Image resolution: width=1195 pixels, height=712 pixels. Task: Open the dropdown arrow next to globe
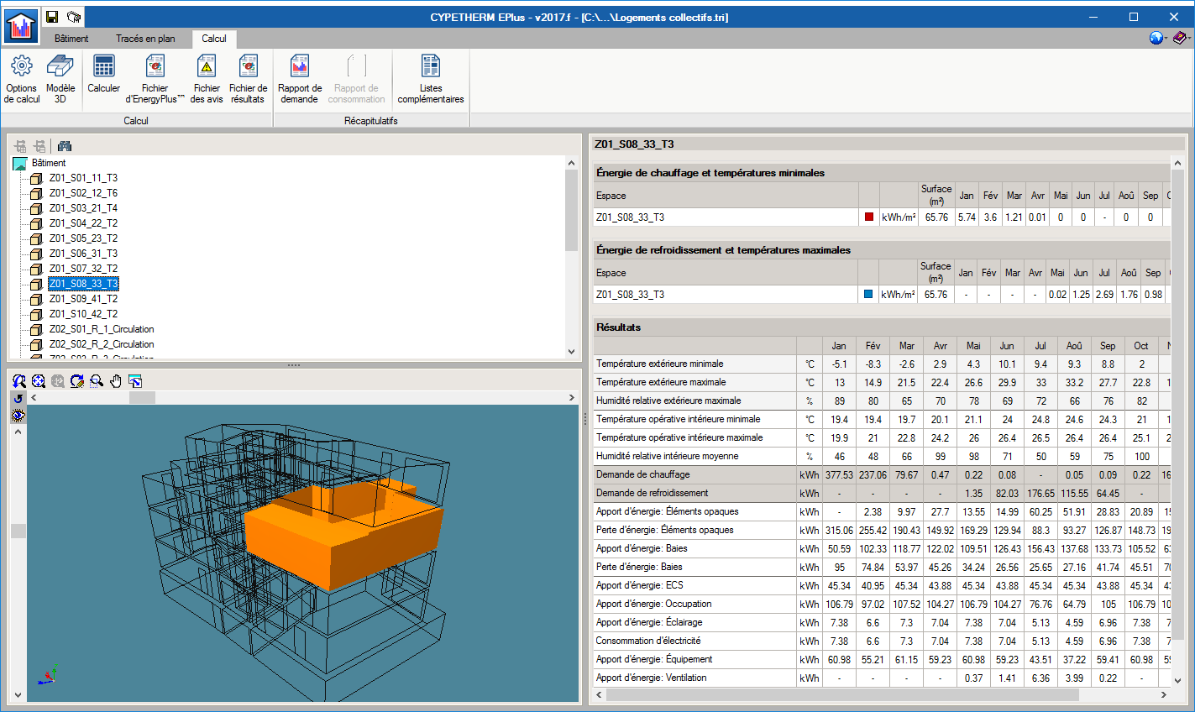(1166, 39)
